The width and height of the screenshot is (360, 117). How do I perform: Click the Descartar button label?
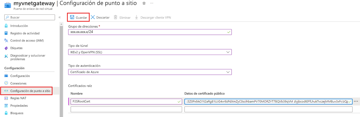[103, 18]
